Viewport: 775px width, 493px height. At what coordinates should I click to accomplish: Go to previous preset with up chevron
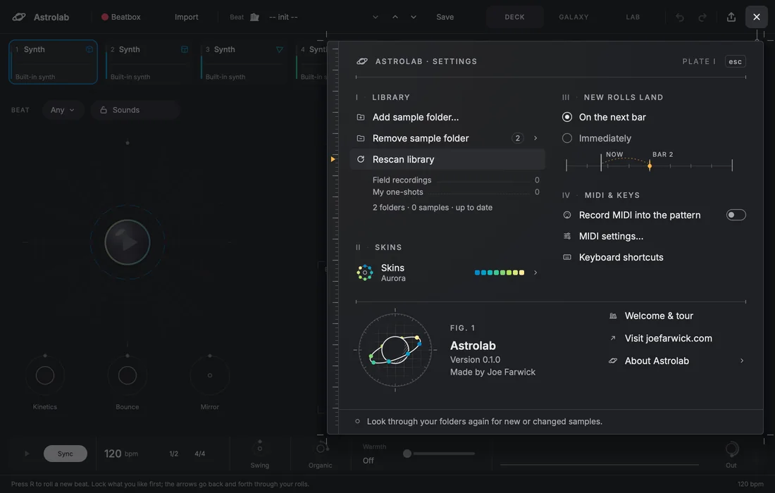pyautogui.click(x=395, y=17)
